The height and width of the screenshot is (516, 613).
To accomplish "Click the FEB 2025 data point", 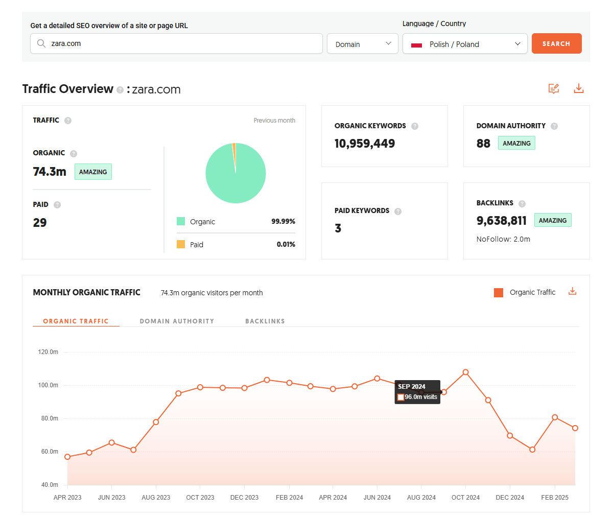I will tap(555, 417).
